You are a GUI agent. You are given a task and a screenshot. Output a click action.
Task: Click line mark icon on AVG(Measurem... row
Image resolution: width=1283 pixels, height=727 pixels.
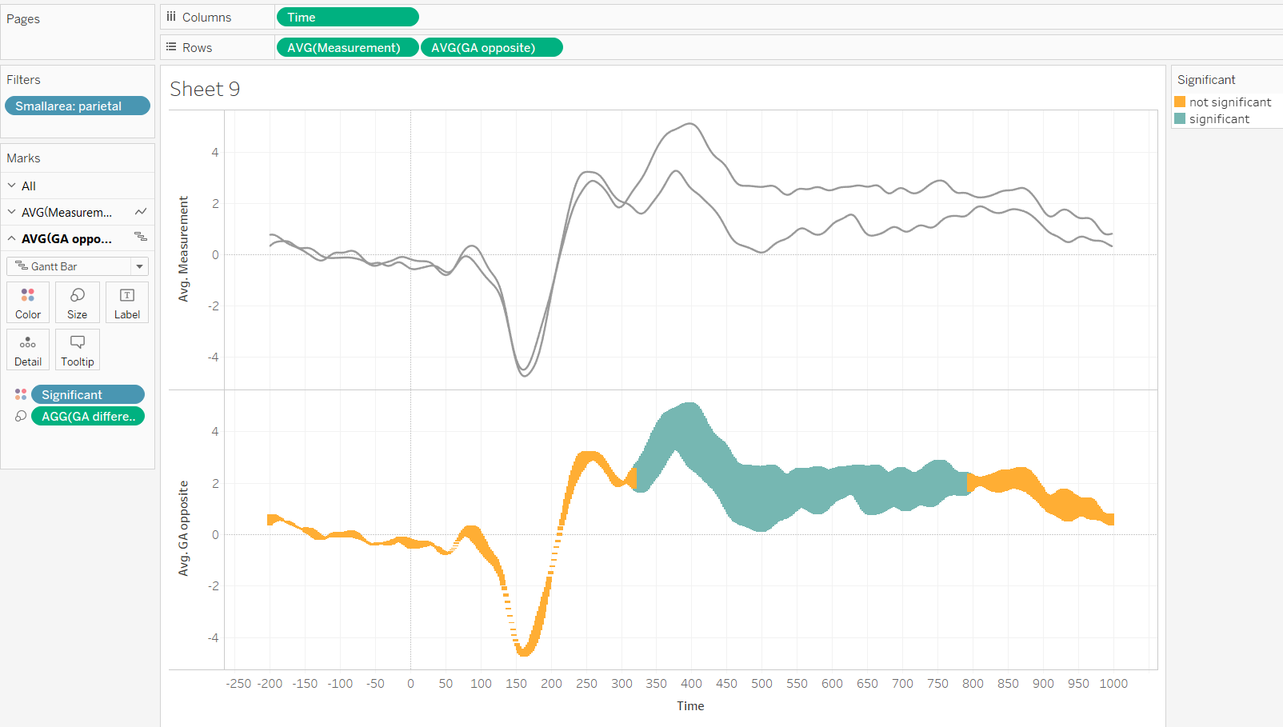click(141, 212)
